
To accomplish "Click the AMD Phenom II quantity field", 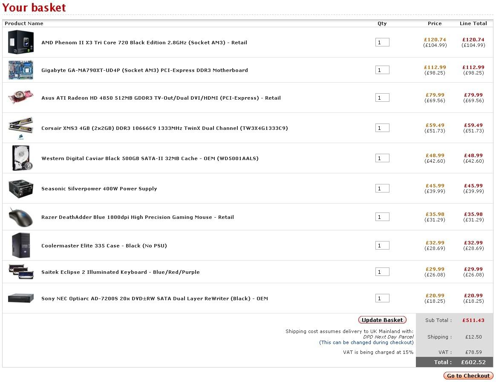I will click(x=382, y=43).
